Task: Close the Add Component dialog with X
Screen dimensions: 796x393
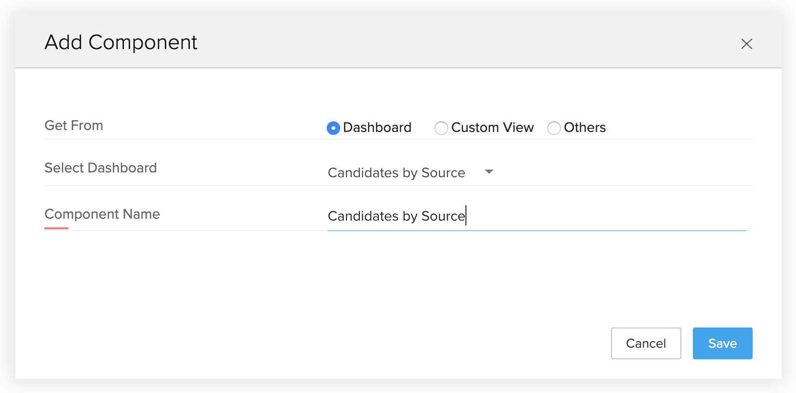Action: click(746, 44)
